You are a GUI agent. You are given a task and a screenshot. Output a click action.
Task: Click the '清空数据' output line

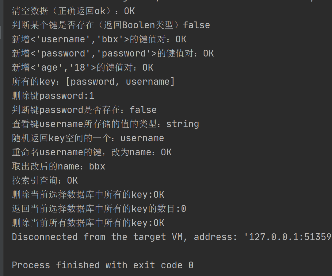coord(73,11)
